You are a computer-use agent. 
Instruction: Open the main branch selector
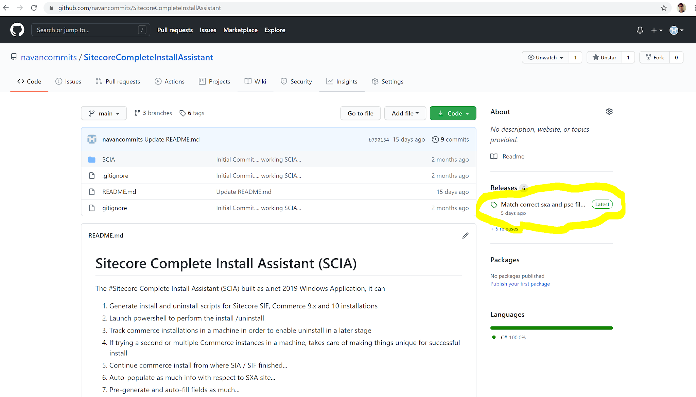point(104,113)
